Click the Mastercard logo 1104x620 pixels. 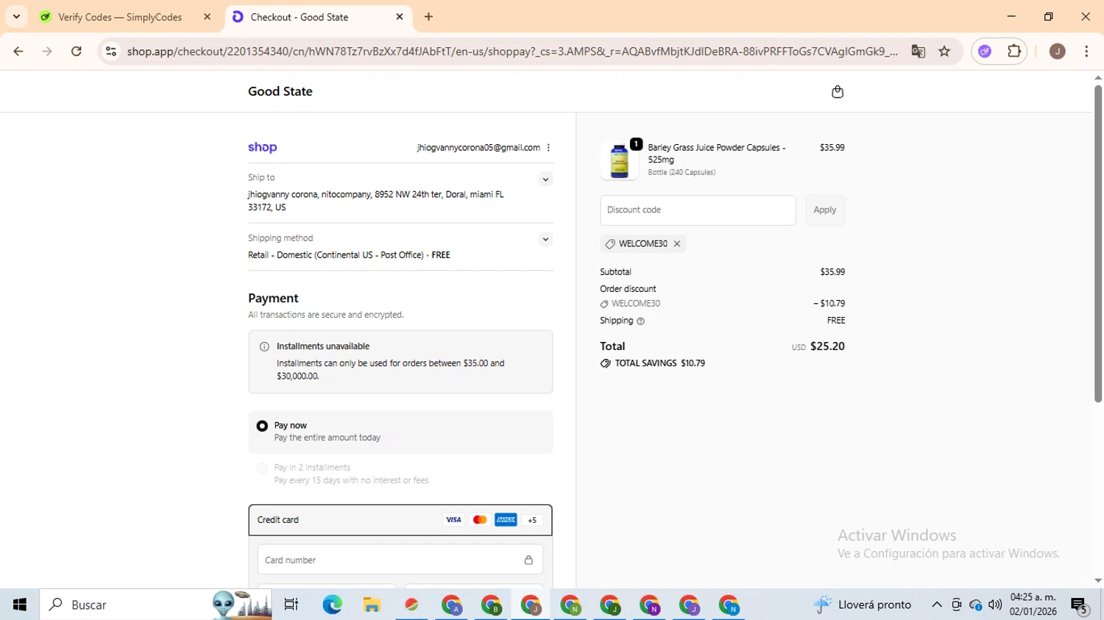[480, 520]
